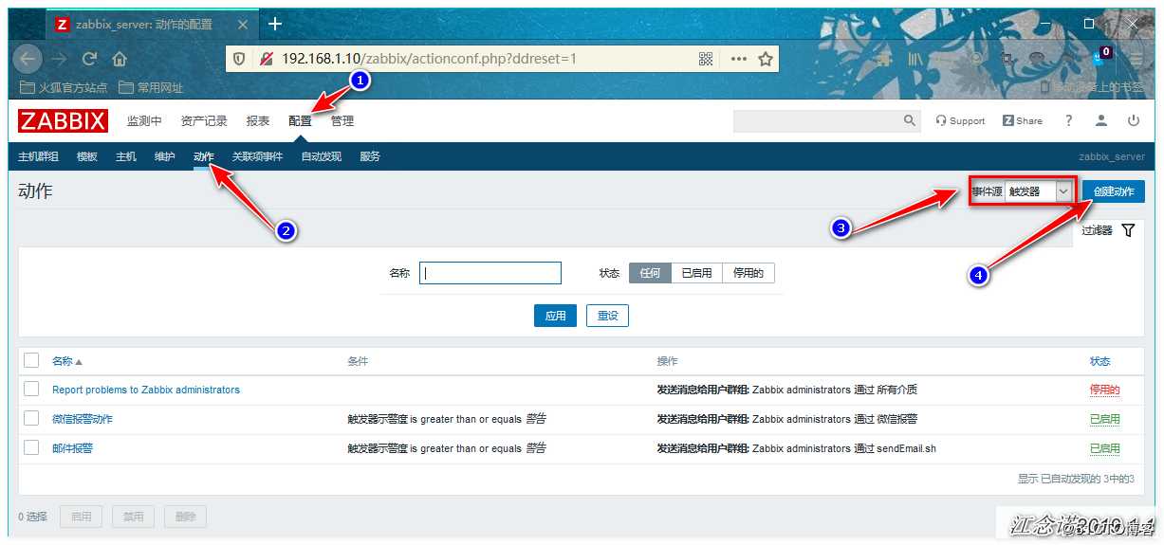Open the 微信报警动作 action link
The height and width of the screenshot is (545, 1164).
pos(83,419)
